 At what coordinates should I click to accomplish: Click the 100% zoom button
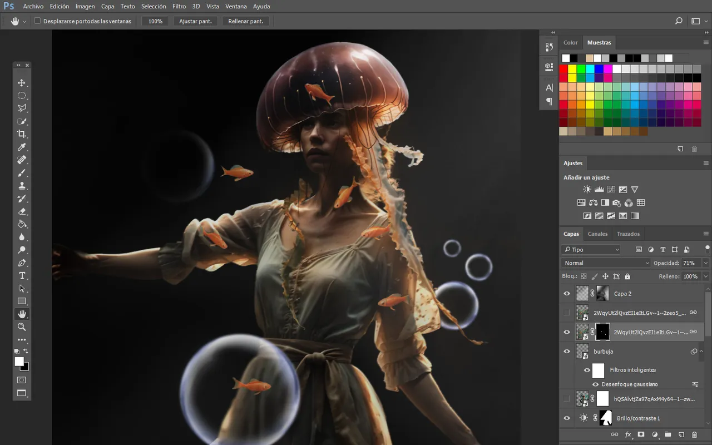tap(155, 21)
